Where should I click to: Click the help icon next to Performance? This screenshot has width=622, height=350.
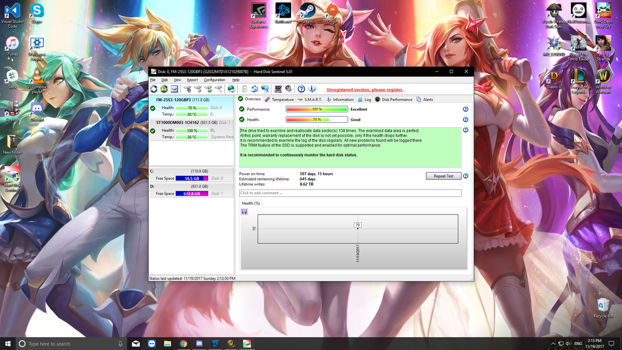coord(465,109)
